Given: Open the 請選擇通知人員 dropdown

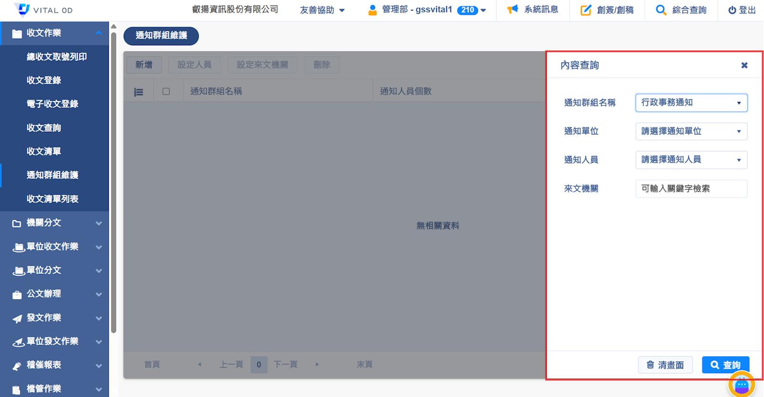Looking at the screenshot, I should point(691,160).
